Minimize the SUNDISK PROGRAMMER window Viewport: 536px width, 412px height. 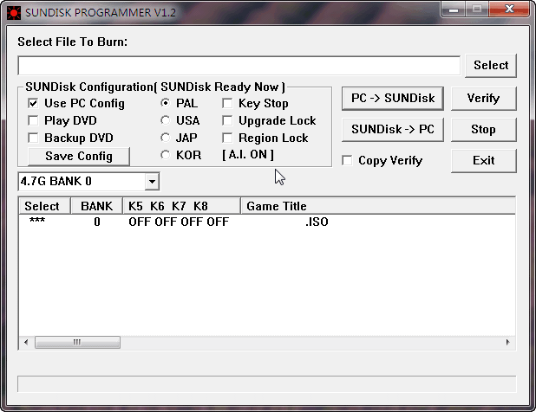(454, 10)
